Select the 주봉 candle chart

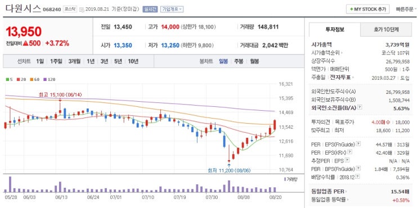coord(239,61)
